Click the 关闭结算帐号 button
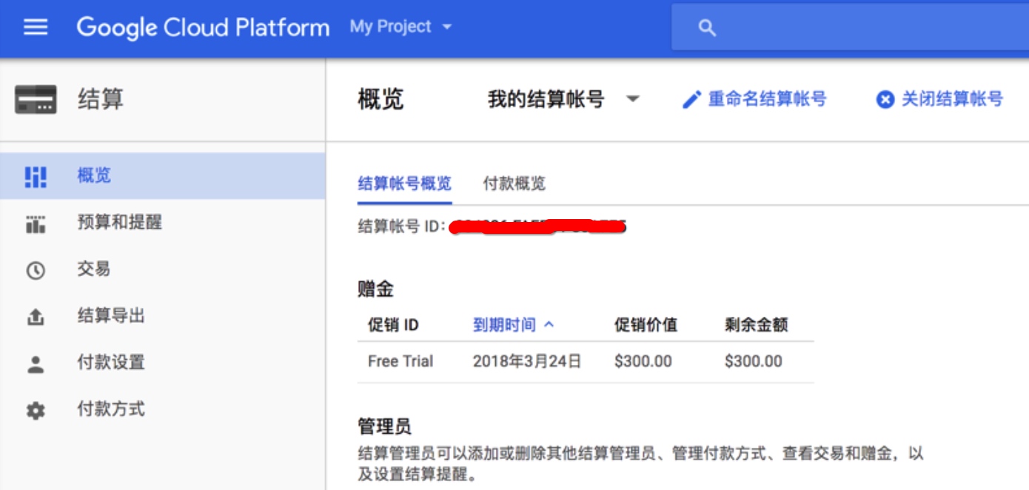This screenshot has width=1029, height=490. click(x=940, y=100)
